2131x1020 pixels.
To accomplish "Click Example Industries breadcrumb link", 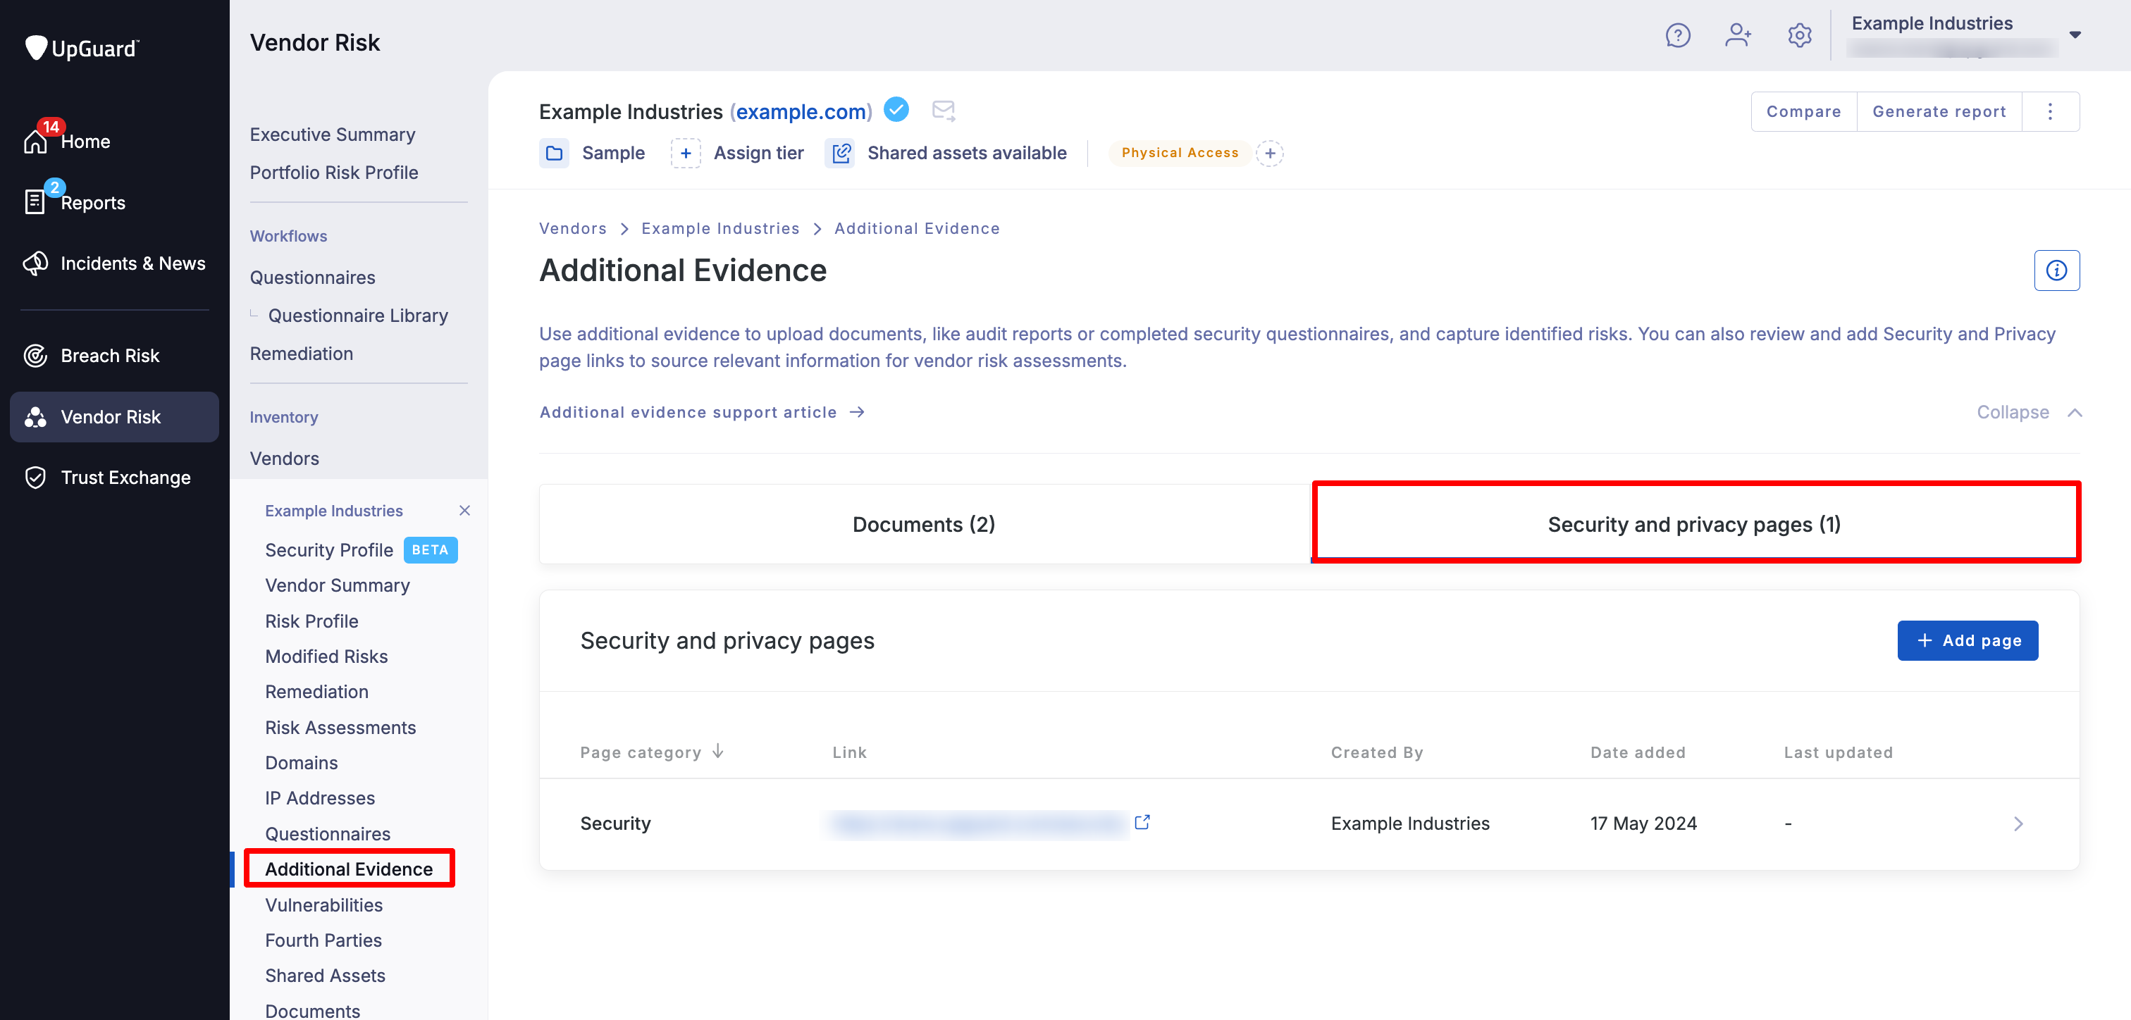I will pyautogui.click(x=719, y=228).
